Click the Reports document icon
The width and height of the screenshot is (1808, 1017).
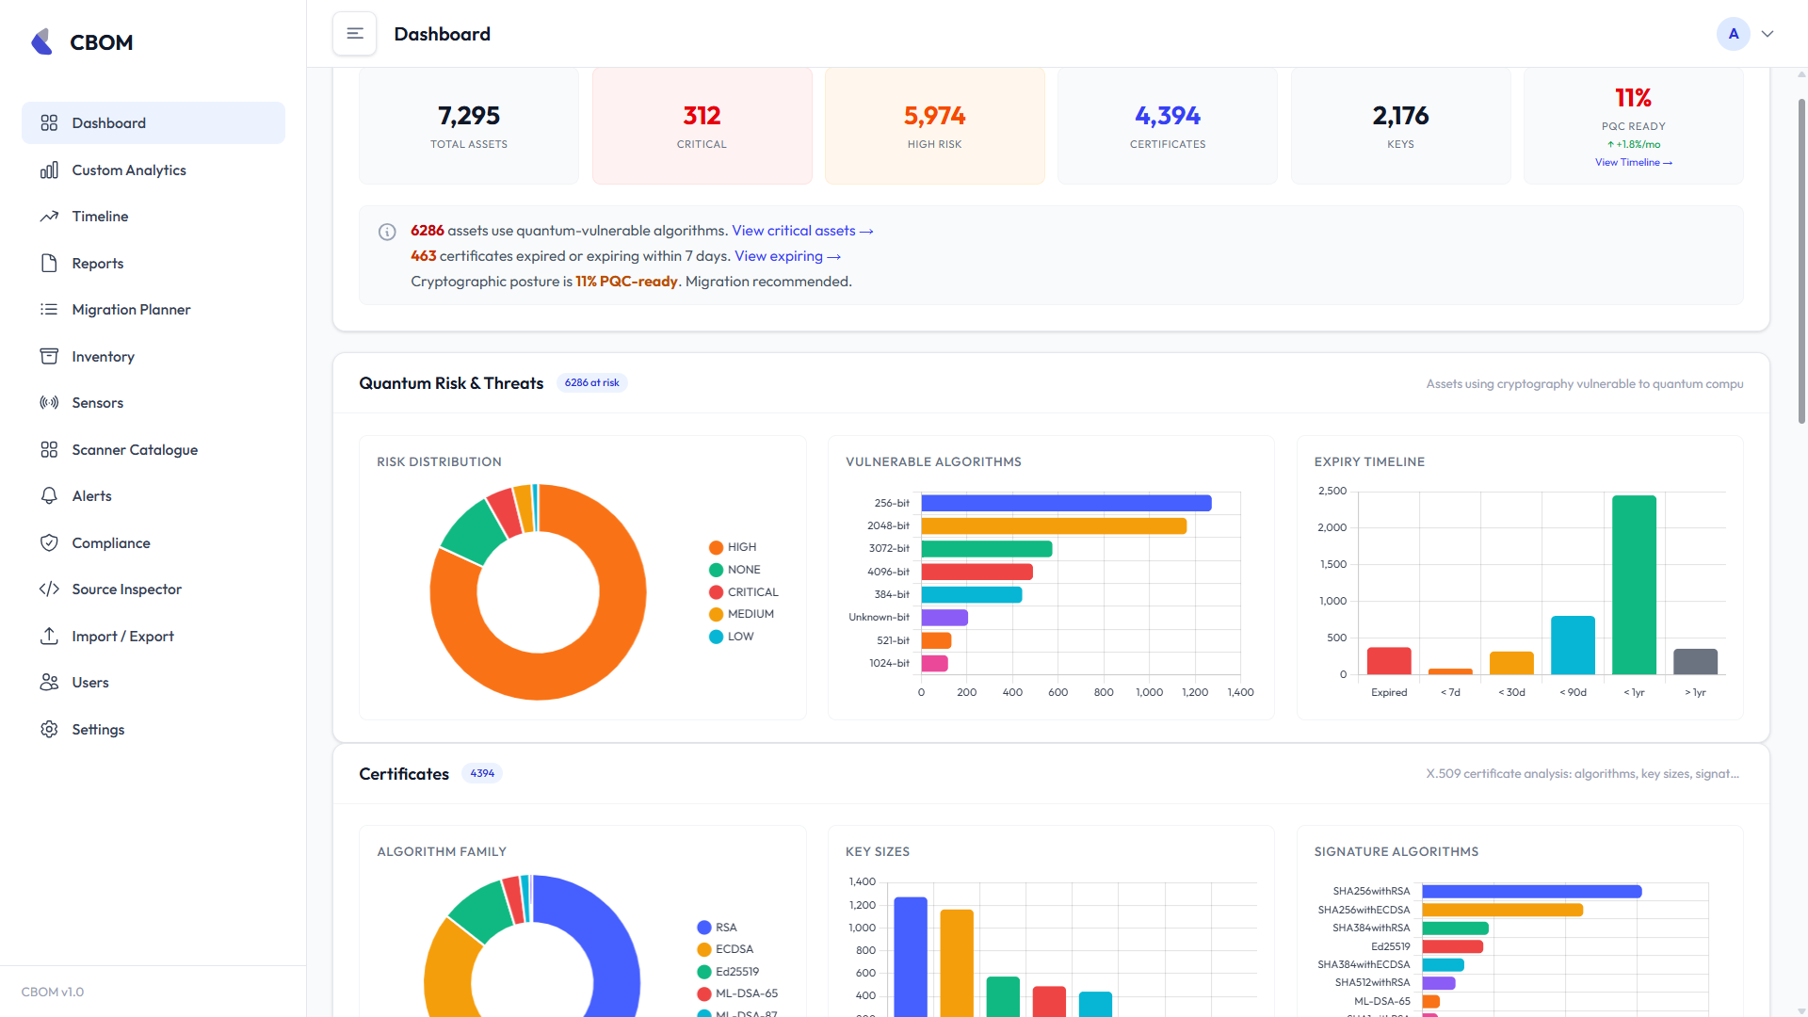pos(49,264)
